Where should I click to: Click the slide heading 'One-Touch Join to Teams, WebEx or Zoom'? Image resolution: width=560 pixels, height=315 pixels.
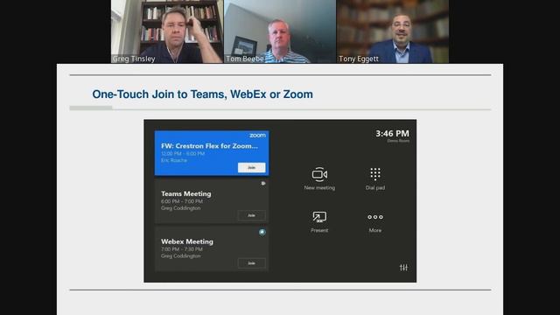pyautogui.click(x=202, y=94)
